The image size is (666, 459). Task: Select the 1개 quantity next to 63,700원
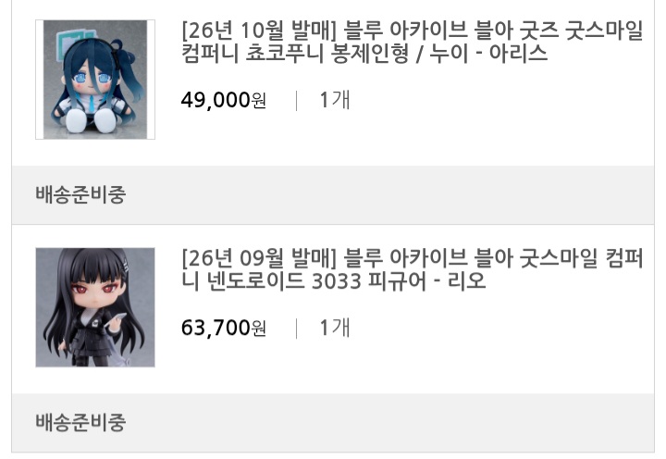point(335,329)
